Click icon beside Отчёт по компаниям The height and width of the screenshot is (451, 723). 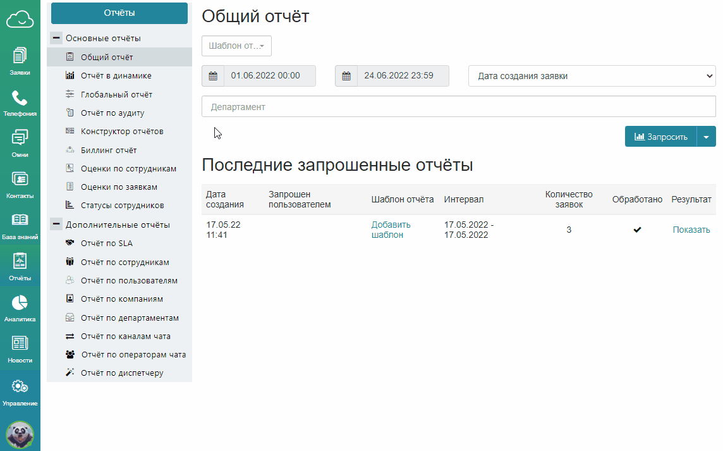[70, 299]
